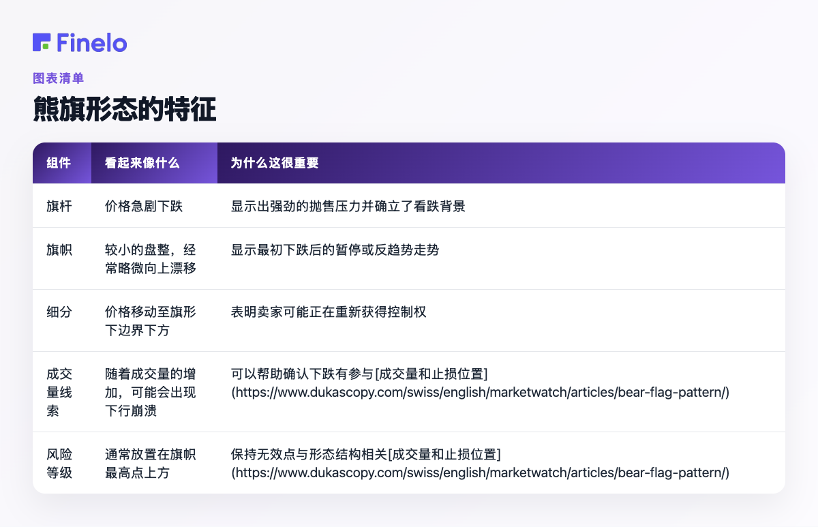Click the 为什么这很重要 column header
Image resolution: width=818 pixels, height=527 pixels.
[x=501, y=163]
